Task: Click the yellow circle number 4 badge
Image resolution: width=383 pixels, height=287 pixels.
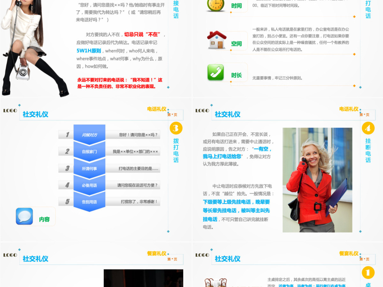Action: tap(368, 128)
